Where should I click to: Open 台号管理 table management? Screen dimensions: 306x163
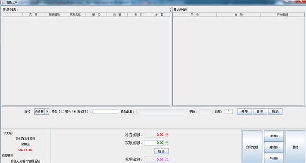tap(252, 147)
